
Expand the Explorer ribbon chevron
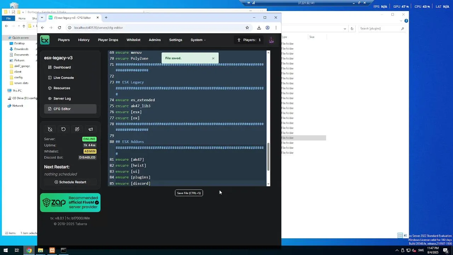point(401,21)
